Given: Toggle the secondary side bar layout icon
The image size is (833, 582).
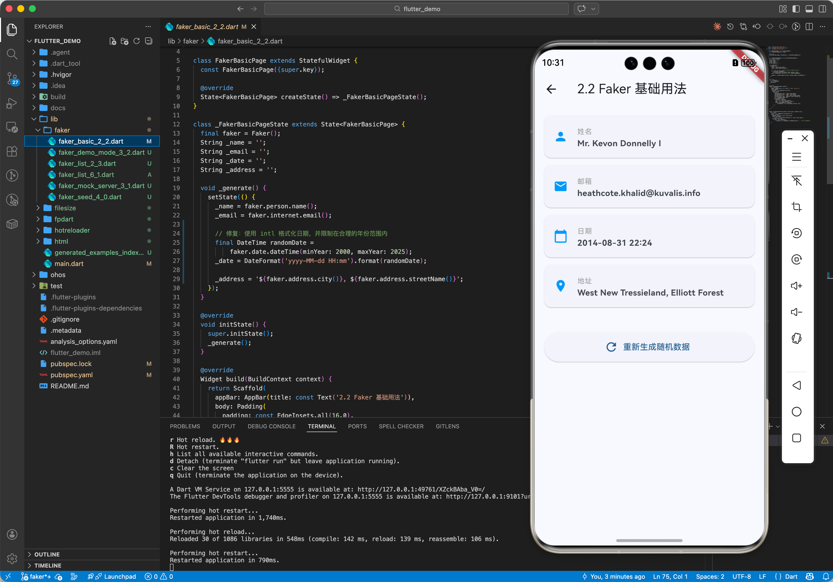Looking at the screenshot, I should pyautogui.click(x=822, y=9).
